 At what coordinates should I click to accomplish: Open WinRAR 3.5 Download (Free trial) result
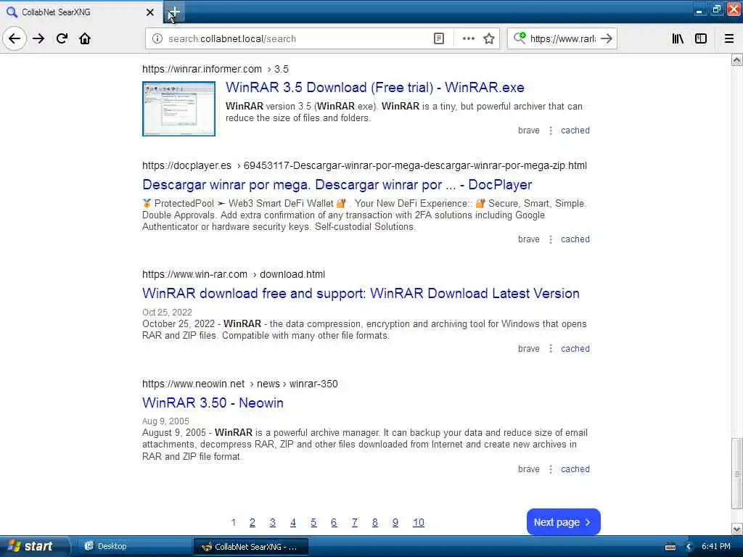(x=375, y=88)
